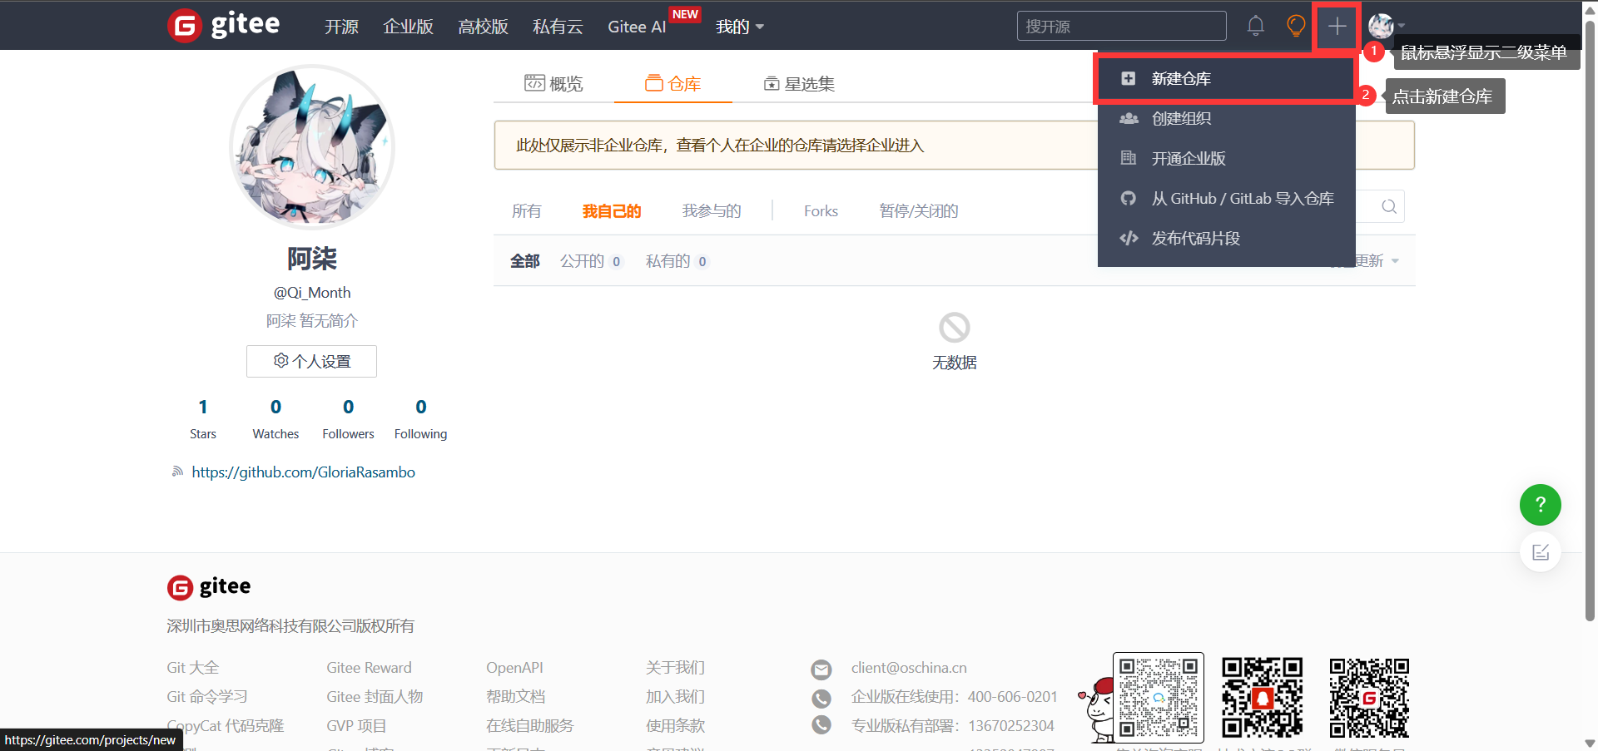This screenshot has width=1598, height=751.
Task: Select the 私有的 filter
Action: coord(677,261)
